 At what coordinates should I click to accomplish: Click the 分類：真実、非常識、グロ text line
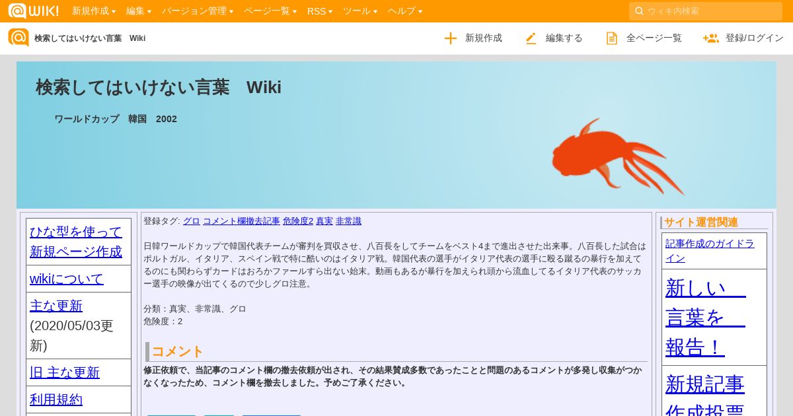click(195, 309)
